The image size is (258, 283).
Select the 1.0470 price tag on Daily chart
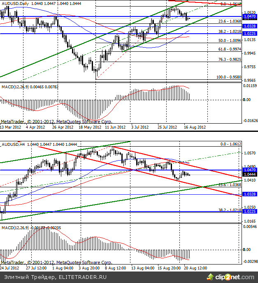click(x=250, y=17)
